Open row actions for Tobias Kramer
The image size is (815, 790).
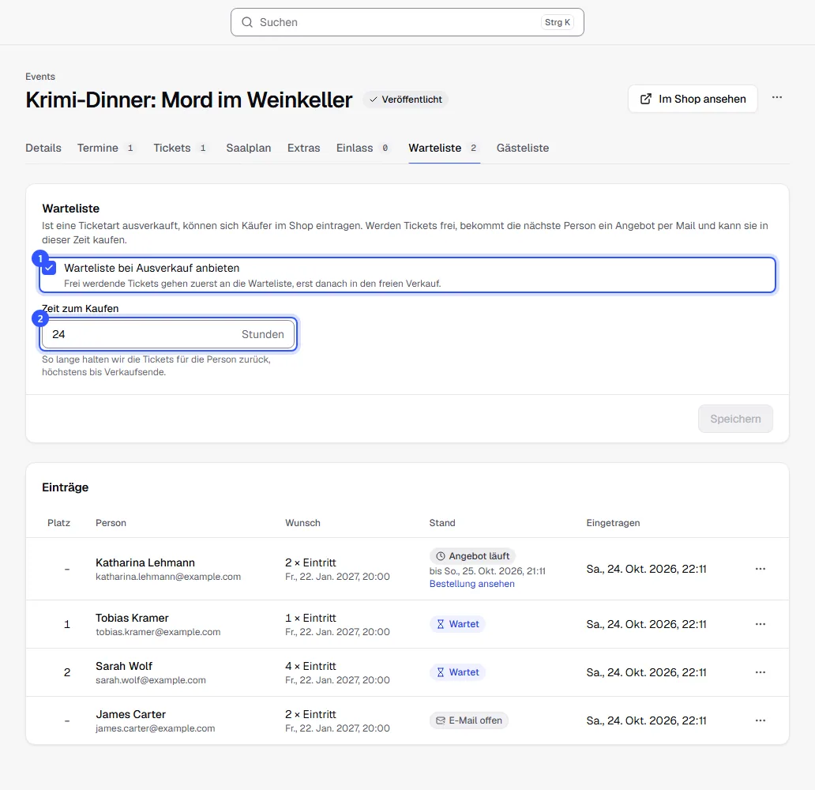(761, 624)
